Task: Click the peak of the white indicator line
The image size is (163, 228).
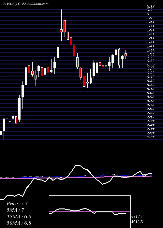Action: pos(78,165)
